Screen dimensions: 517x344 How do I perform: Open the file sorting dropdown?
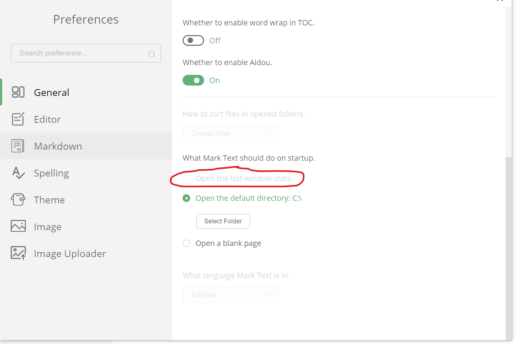(x=231, y=133)
